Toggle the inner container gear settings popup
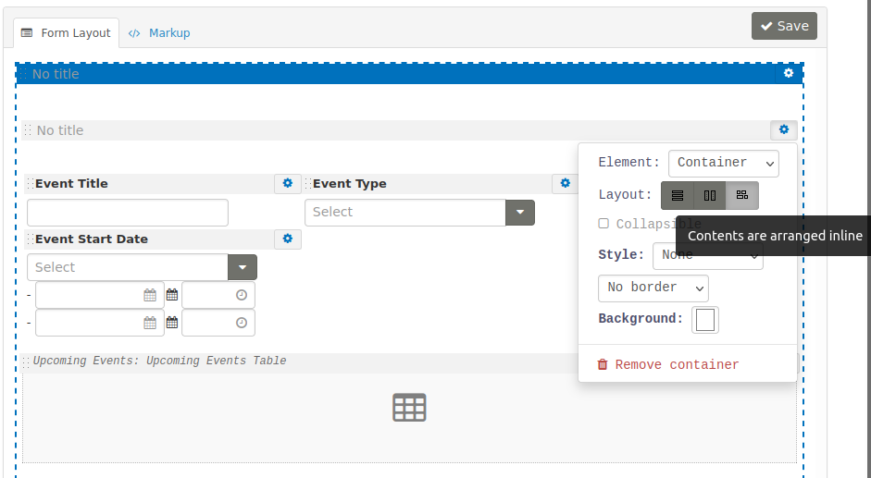This screenshot has height=478, width=871. click(784, 130)
